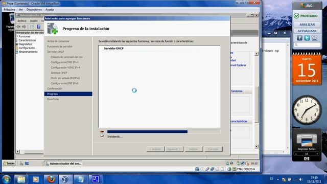Click the Imprimir fotos HP printer gadget
327x184 pixels.
click(307, 145)
